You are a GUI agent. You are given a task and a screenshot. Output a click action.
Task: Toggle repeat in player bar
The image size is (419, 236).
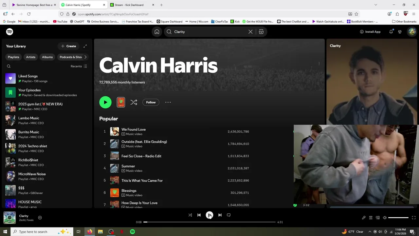229,215
